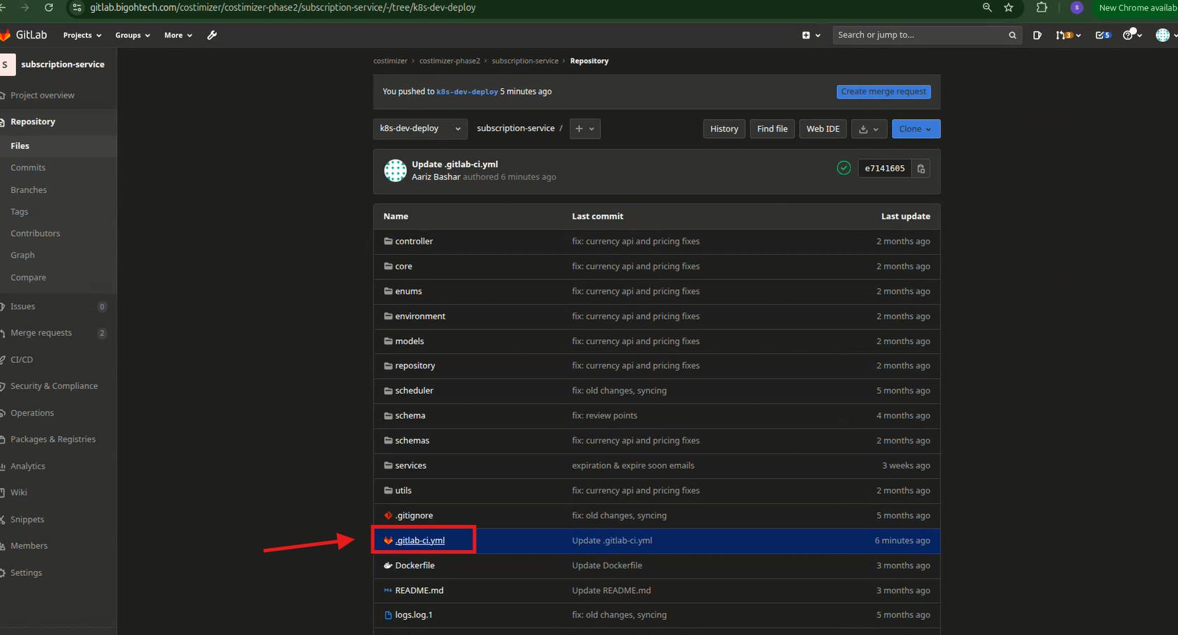The width and height of the screenshot is (1178, 635).
Task: Expand the Groups menu
Action: 132,35
